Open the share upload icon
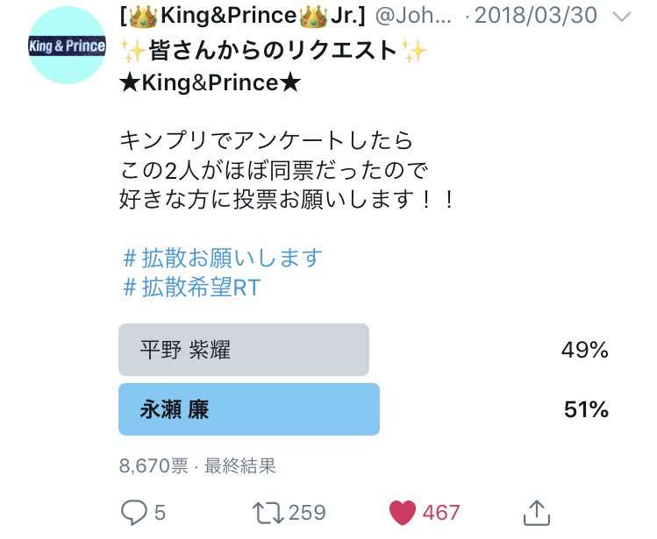This screenshot has width=657, height=539. tap(536, 512)
